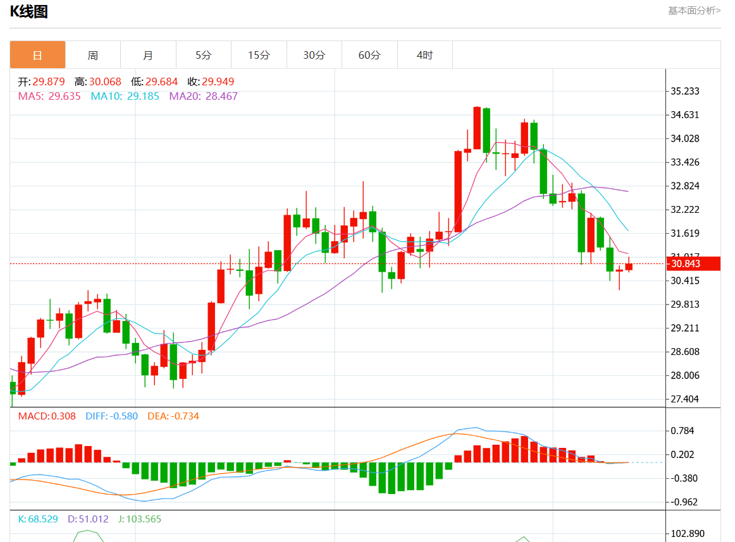Click the 32.824 price axis label
The width and height of the screenshot is (735, 542).
pyautogui.click(x=685, y=186)
